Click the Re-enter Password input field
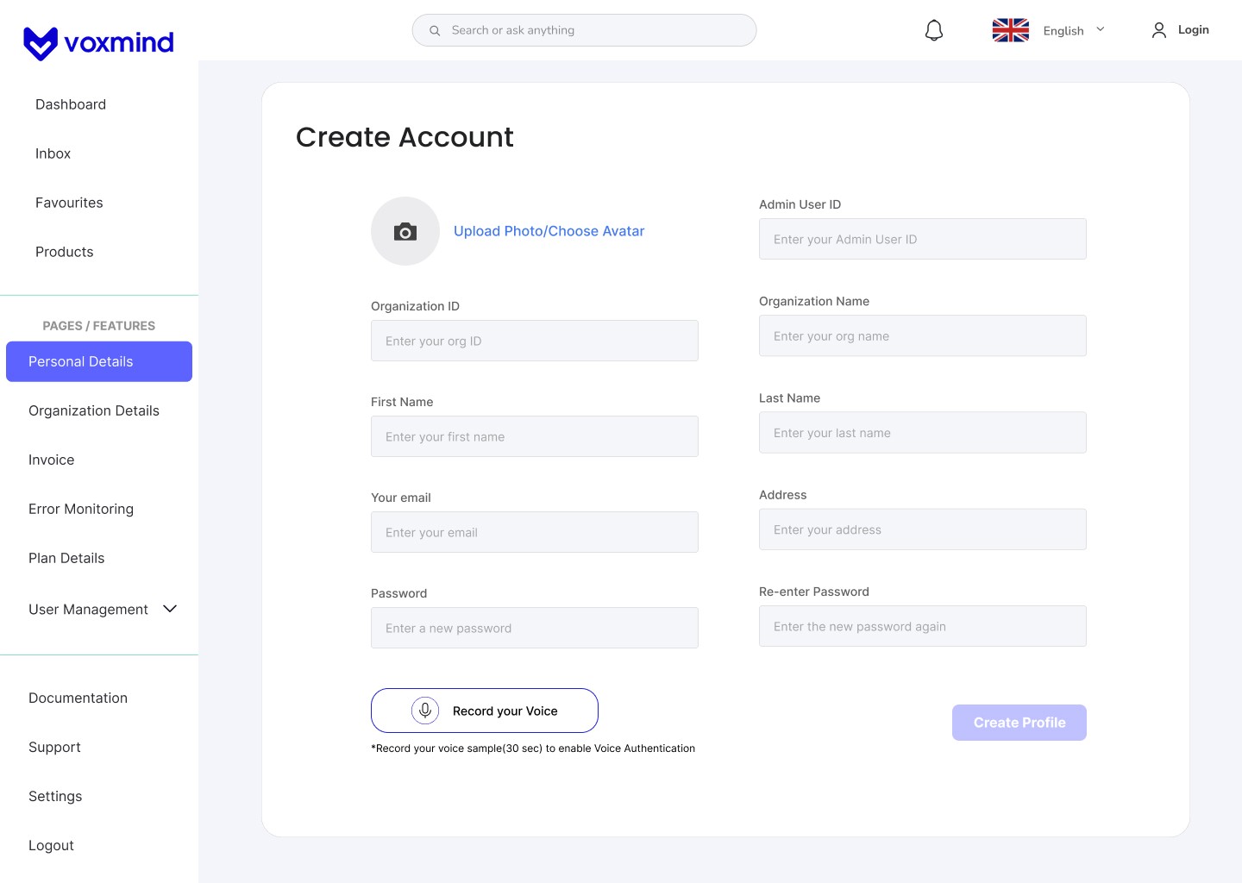 923,626
